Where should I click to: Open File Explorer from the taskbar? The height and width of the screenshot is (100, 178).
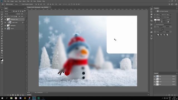point(11,98)
